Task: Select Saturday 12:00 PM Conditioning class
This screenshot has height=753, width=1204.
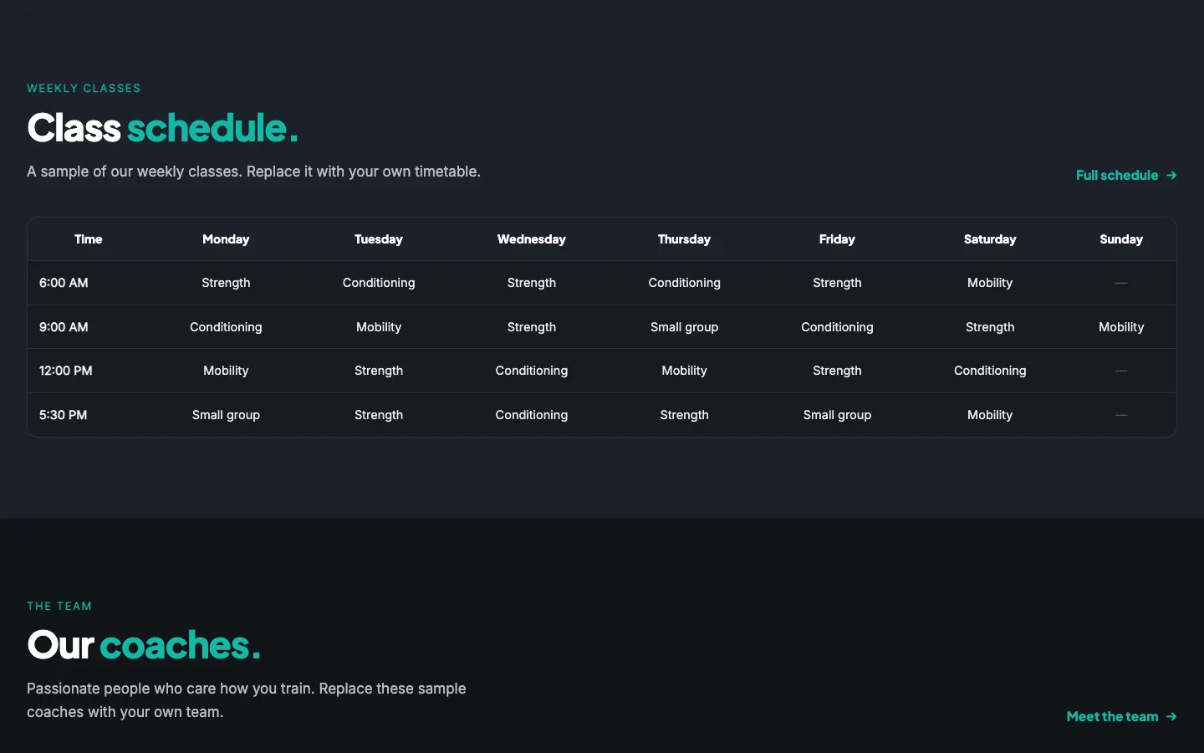Action: pyautogui.click(x=990, y=371)
